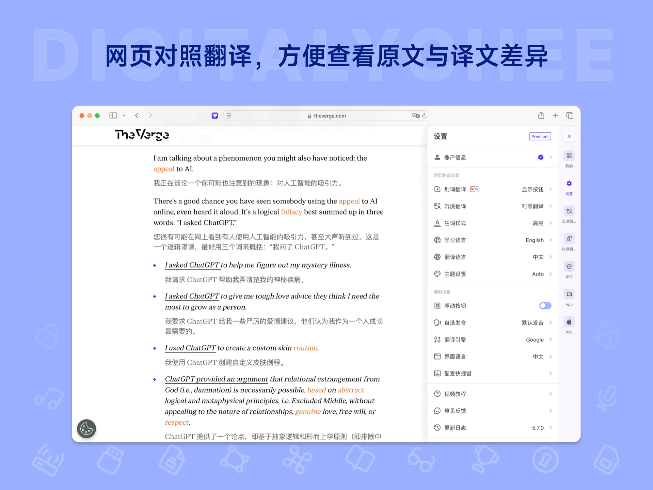Click the Verge logo
Screen dimensions: 653x490
coord(142,134)
